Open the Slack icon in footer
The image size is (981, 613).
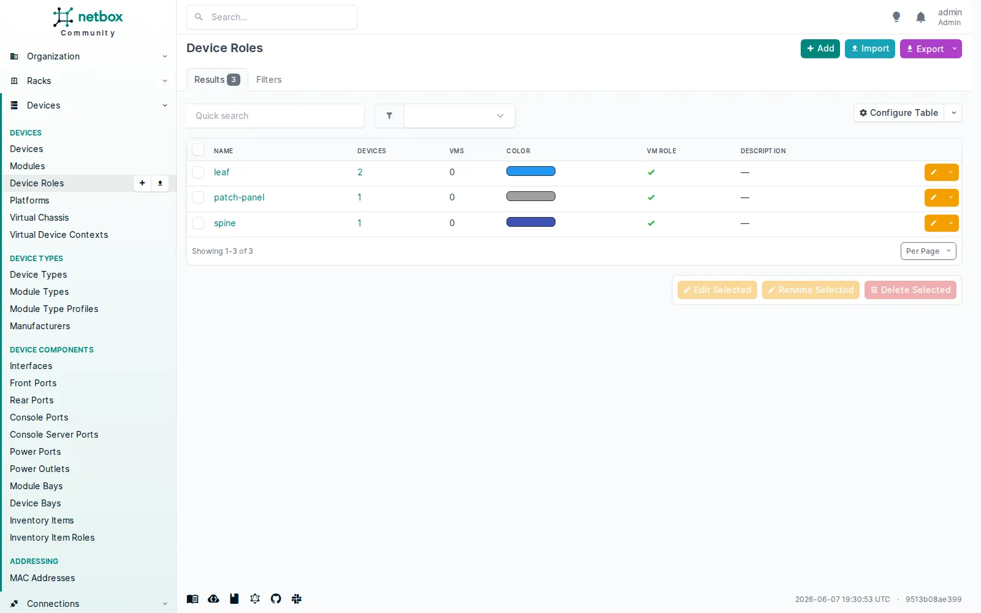297,599
